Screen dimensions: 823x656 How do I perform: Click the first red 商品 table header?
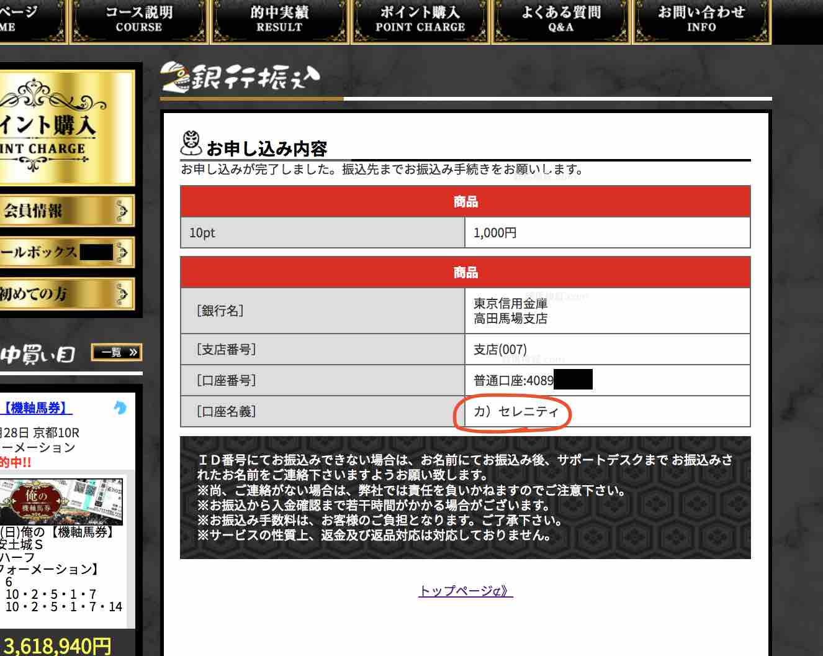coord(465,202)
